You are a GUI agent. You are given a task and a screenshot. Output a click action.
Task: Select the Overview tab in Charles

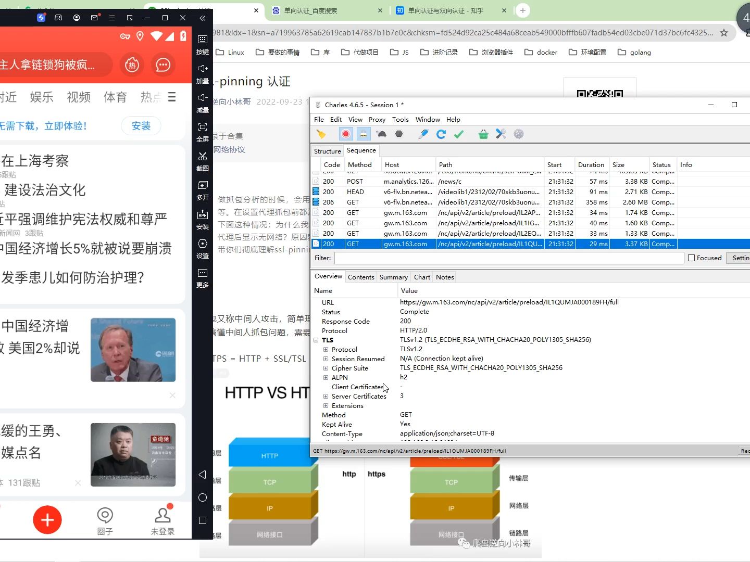point(328,276)
